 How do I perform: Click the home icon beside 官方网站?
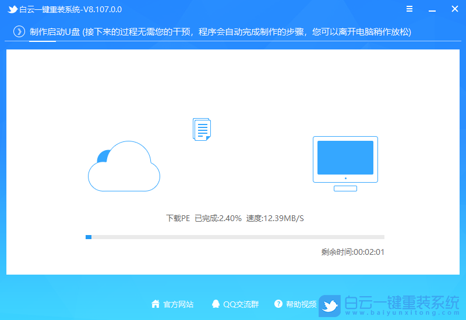click(x=156, y=304)
